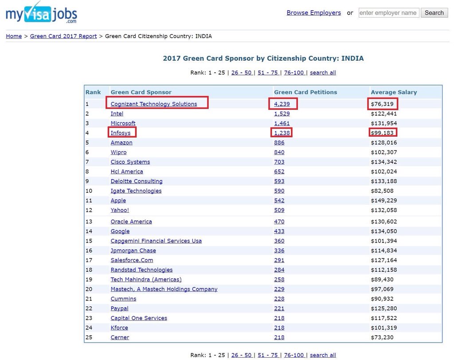Open top pagination 76-100 link
Image resolution: width=454 pixels, height=360 pixels.
pyautogui.click(x=294, y=73)
